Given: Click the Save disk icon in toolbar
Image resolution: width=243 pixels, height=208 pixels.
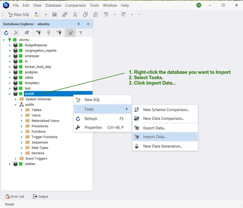Looking at the screenshot, I should [x=55, y=14].
